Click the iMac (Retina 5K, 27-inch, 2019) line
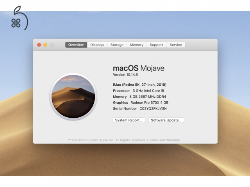 (140, 85)
